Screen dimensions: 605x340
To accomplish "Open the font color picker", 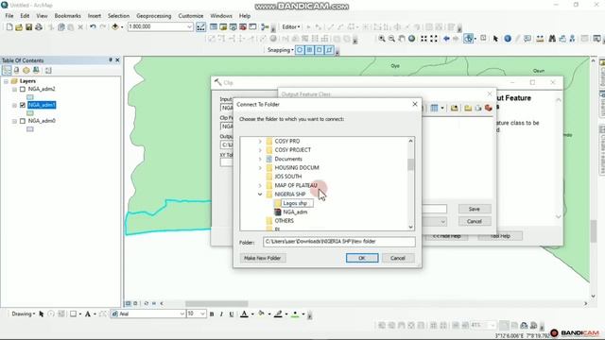I will (244, 314).
